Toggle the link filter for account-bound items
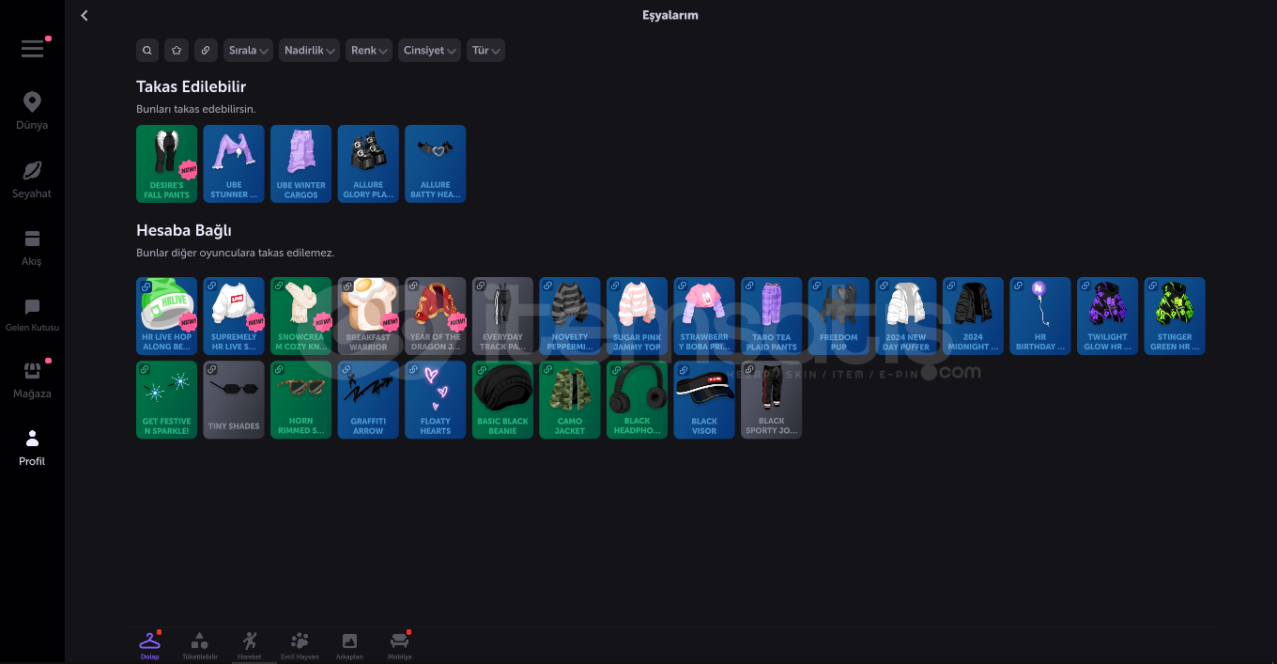This screenshot has height=664, width=1277. (206, 51)
